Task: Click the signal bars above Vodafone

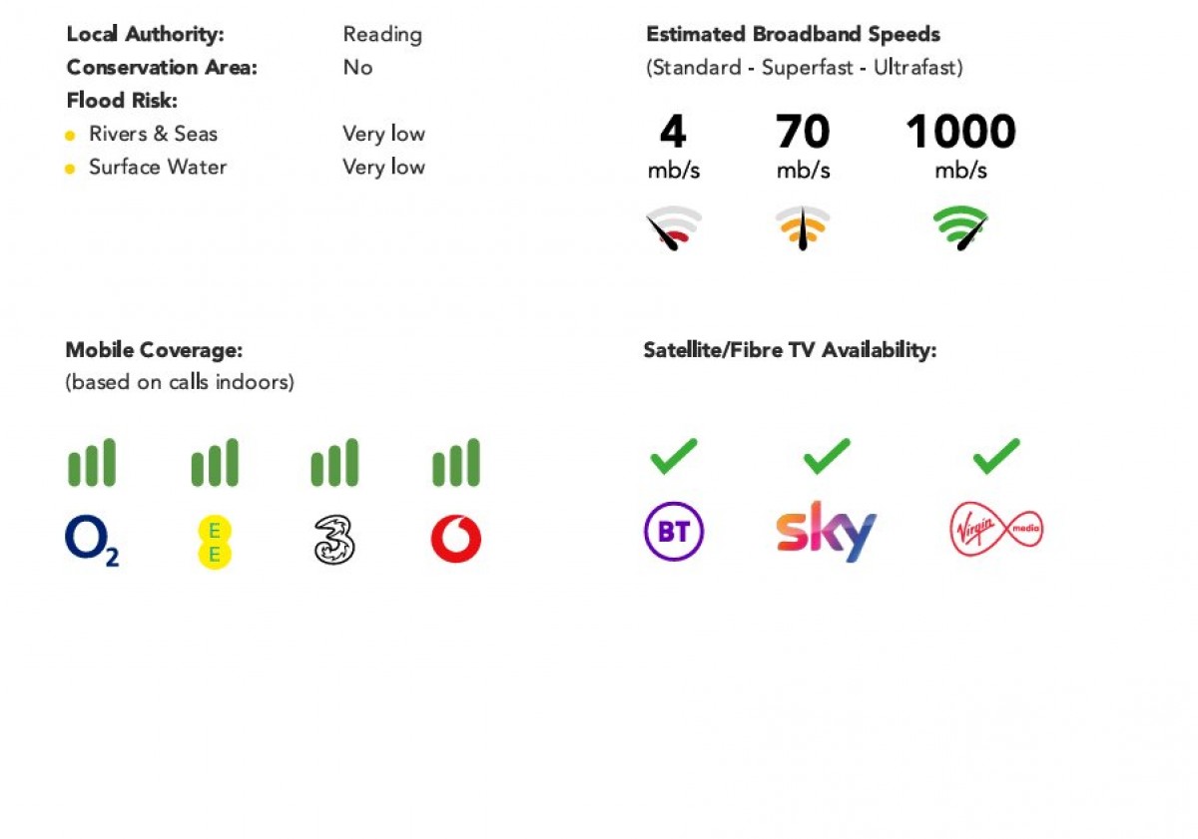Action: 456,463
